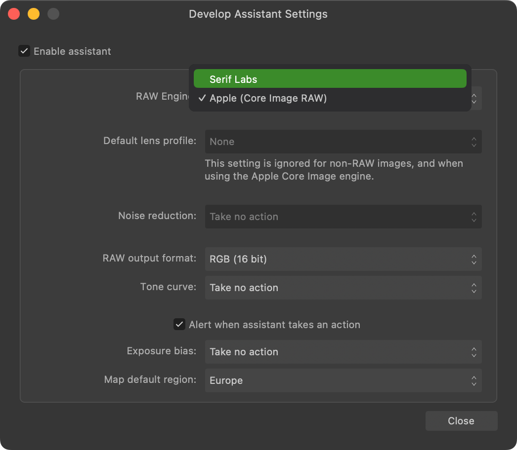Select "Serif Labs" from the RAW Engine menu
Viewport: 517px width, 450px height.
(x=330, y=78)
